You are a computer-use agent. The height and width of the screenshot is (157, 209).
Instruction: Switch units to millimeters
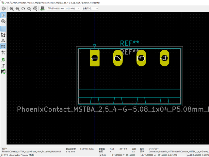(3, 46)
